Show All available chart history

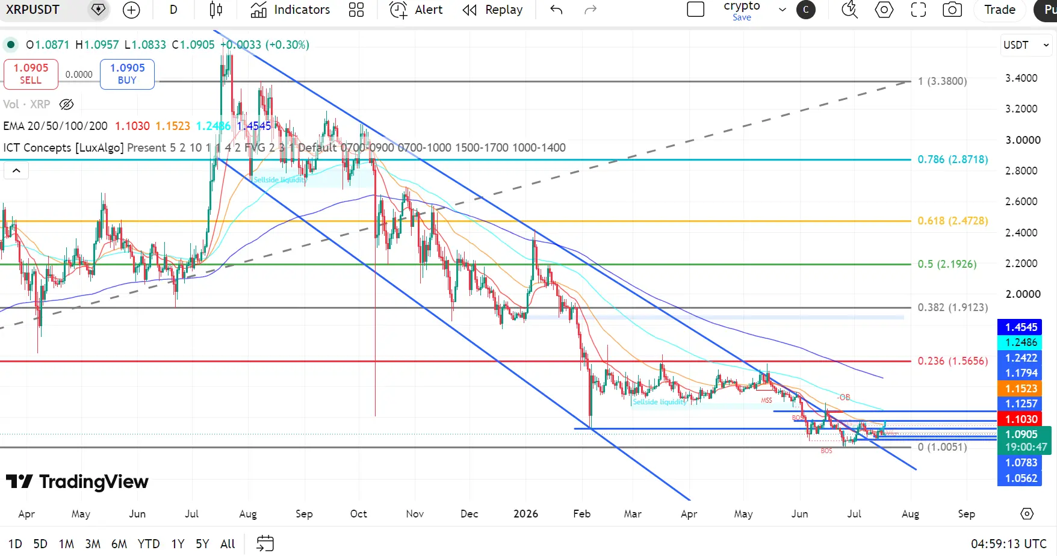[x=228, y=544]
